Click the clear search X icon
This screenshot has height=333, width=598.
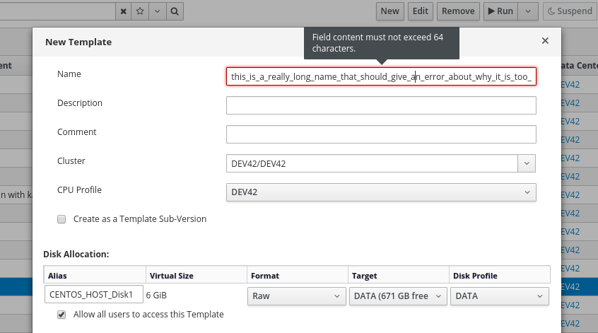123,11
